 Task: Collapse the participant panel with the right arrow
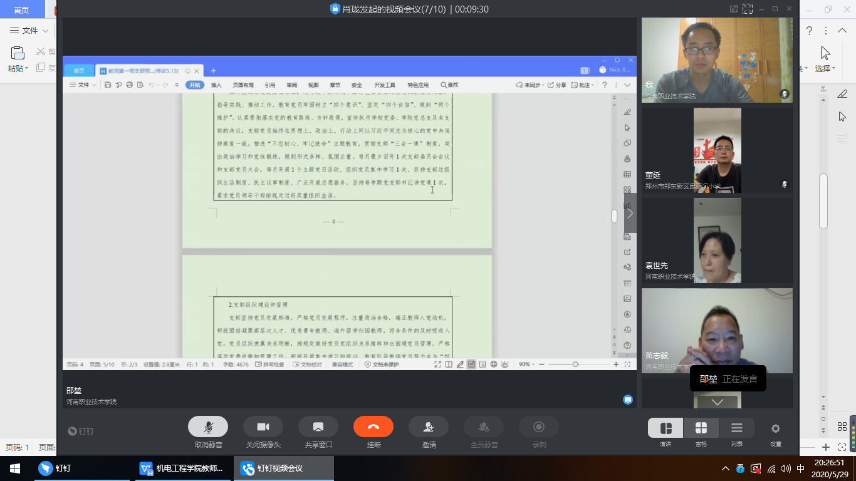coord(630,213)
